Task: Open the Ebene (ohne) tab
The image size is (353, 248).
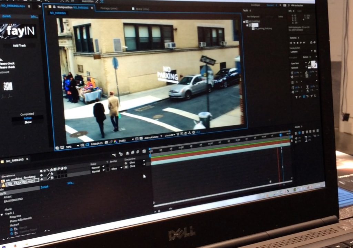Action: tap(142, 9)
